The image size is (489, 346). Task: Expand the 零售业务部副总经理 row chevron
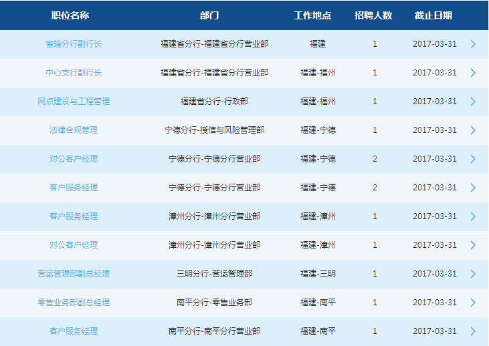coord(473,303)
